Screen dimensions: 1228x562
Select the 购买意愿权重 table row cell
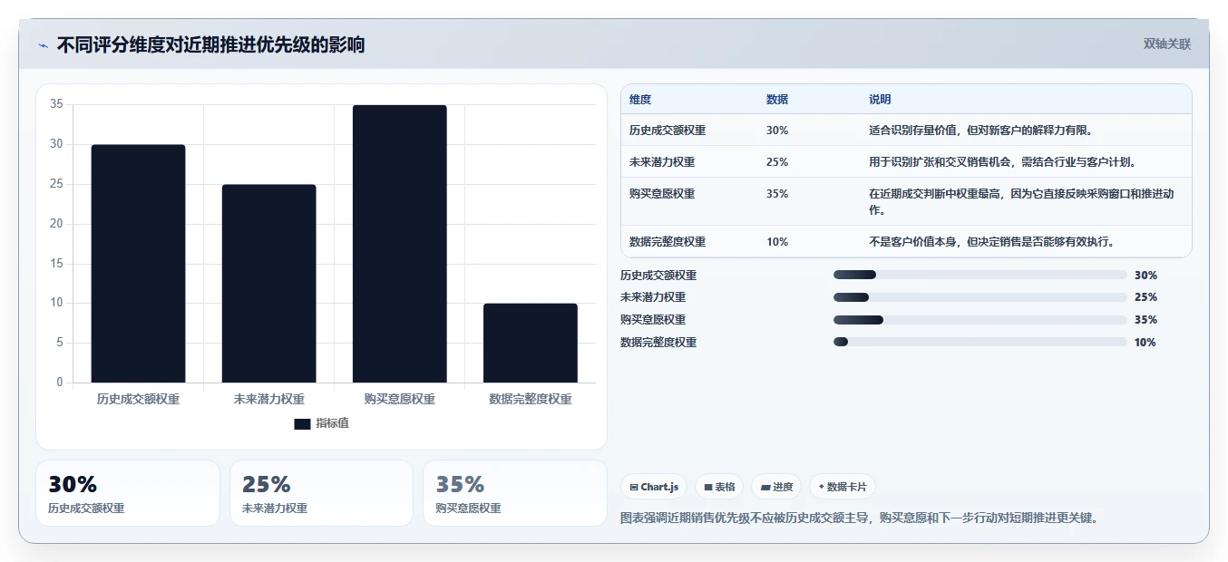[662, 194]
